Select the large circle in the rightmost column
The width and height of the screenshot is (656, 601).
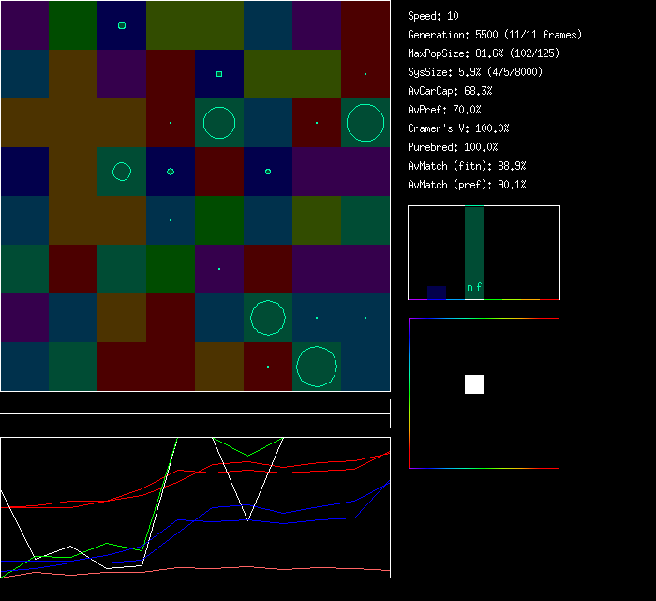[365, 123]
